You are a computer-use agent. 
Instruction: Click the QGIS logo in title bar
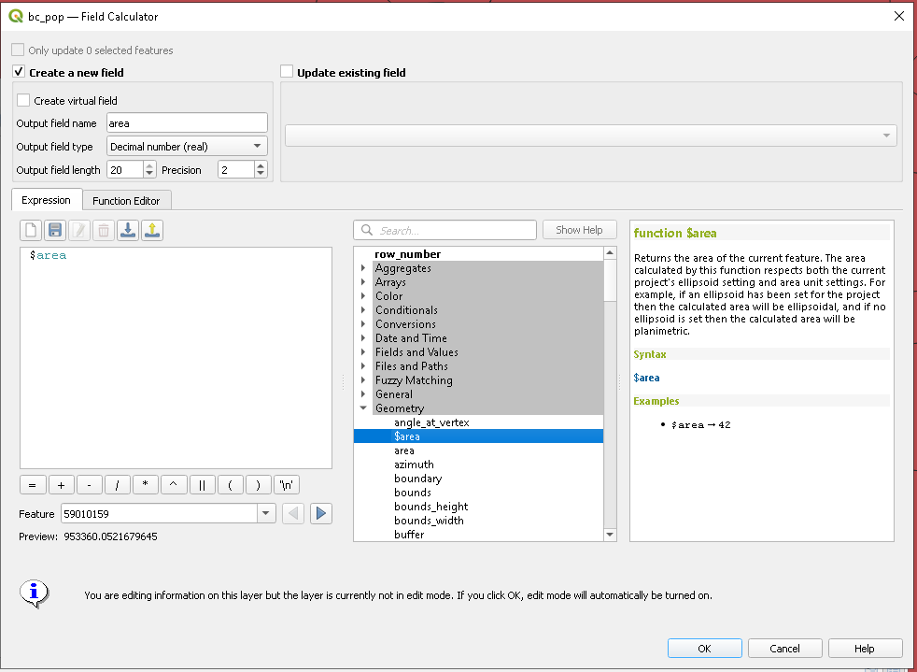[x=16, y=17]
